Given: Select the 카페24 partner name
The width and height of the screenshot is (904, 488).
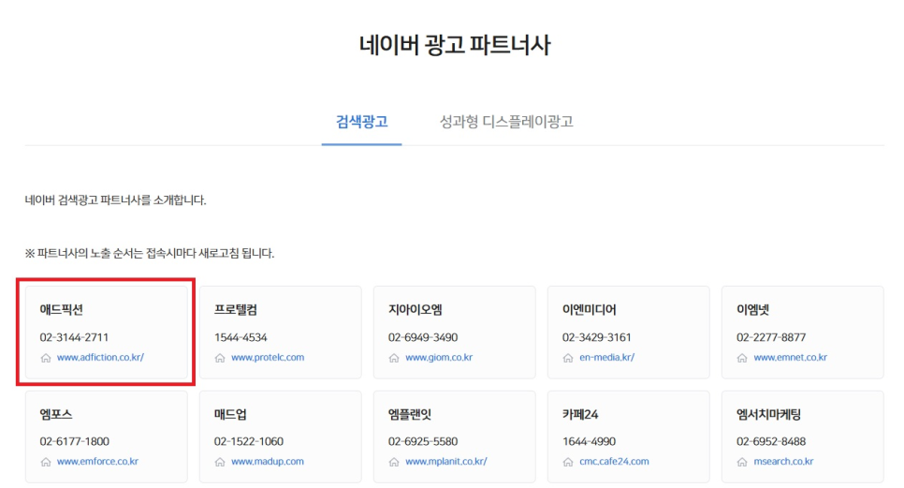Looking at the screenshot, I should tap(580, 414).
